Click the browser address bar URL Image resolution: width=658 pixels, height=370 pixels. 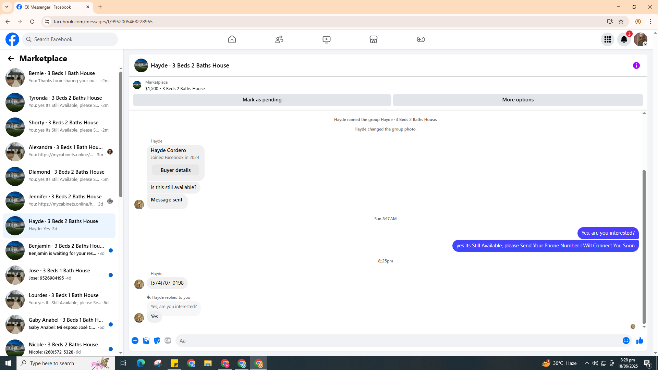tap(103, 22)
